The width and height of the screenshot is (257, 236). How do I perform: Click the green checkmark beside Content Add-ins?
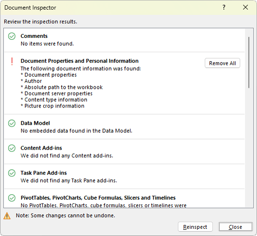[x=12, y=148]
